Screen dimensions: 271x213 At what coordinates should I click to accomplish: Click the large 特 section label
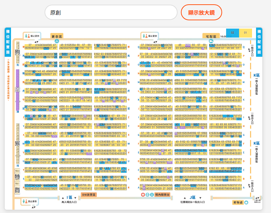(17, 177)
